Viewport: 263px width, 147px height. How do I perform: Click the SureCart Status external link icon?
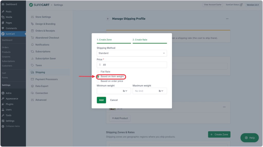241,5
